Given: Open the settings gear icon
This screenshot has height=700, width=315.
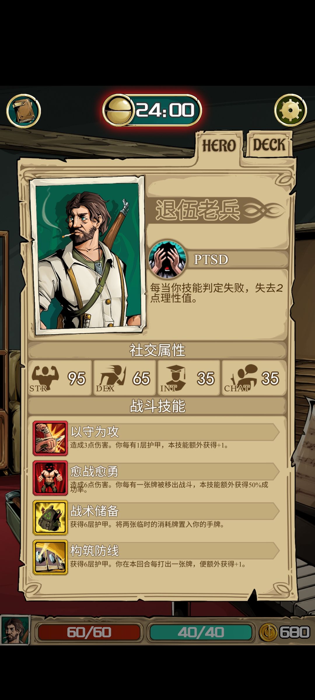Looking at the screenshot, I should (x=290, y=110).
